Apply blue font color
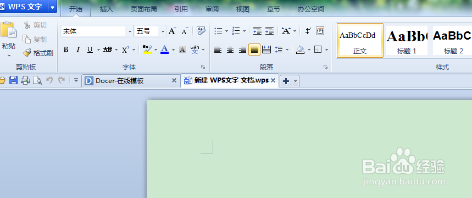Viewport: 472px width, 198px height. (x=164, y=50)
